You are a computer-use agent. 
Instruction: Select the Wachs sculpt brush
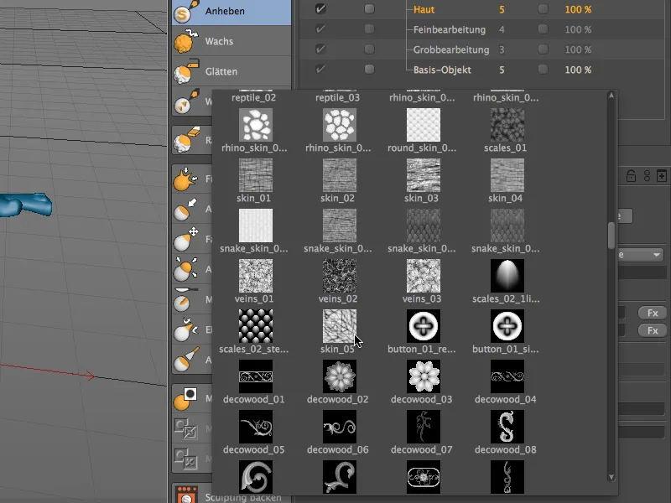(x=231, y=41)
